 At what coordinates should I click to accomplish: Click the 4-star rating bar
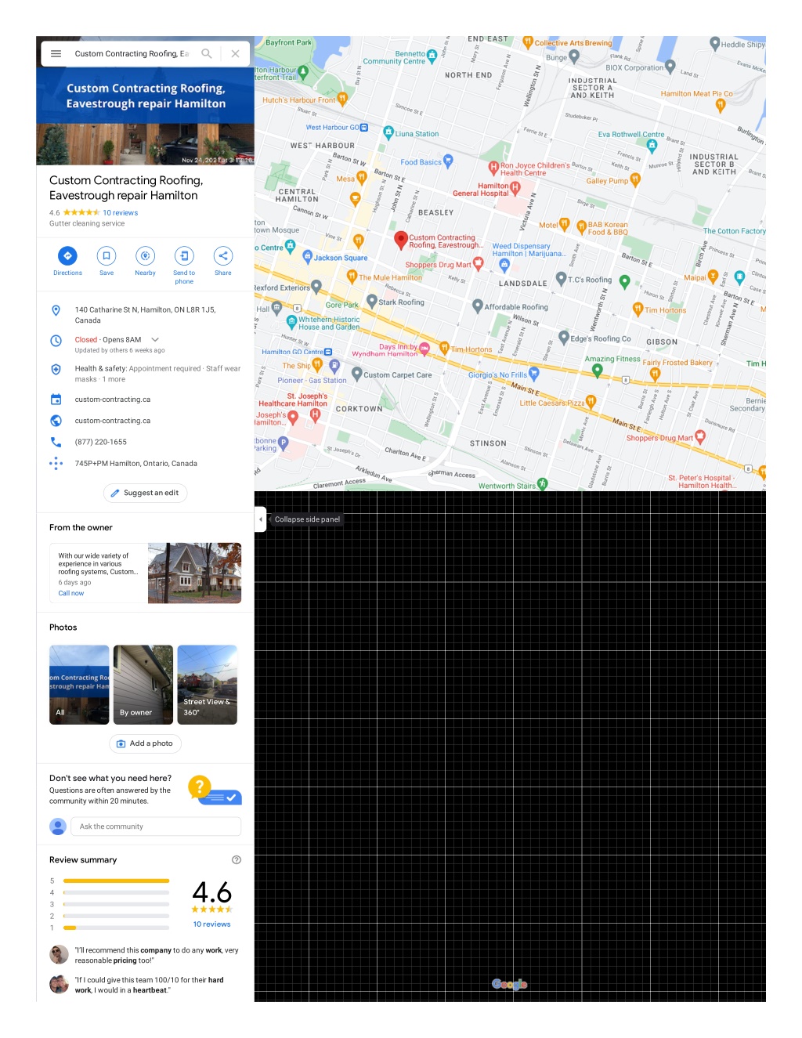click(x=116, y=892)
